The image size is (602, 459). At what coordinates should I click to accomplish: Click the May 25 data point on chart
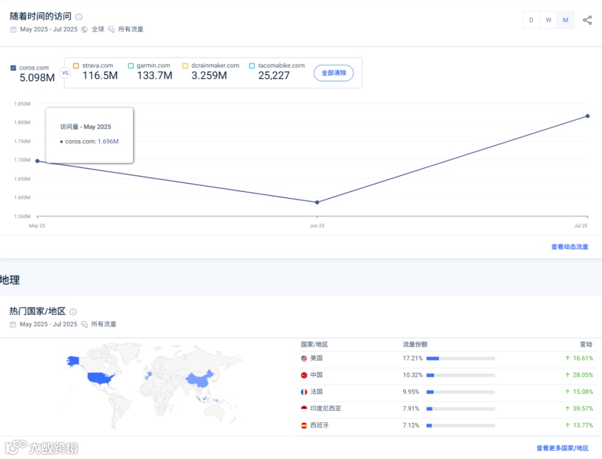37,161
